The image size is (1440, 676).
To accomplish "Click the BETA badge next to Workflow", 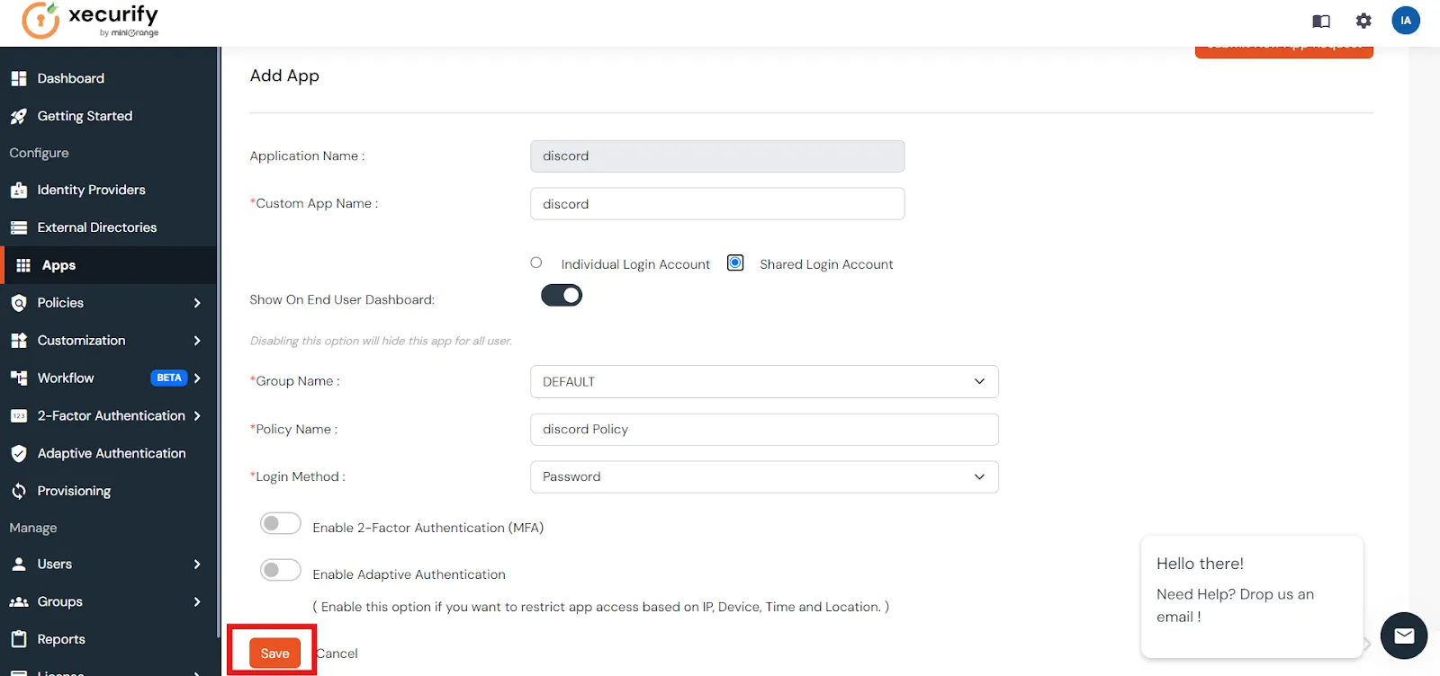I will (x=169, y=378).
